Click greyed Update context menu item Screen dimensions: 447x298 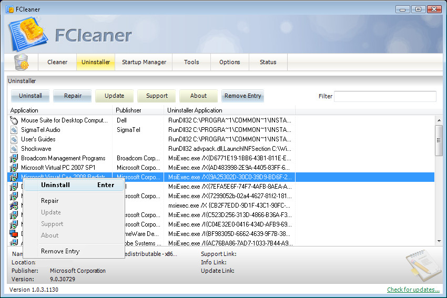pos(74,212)
